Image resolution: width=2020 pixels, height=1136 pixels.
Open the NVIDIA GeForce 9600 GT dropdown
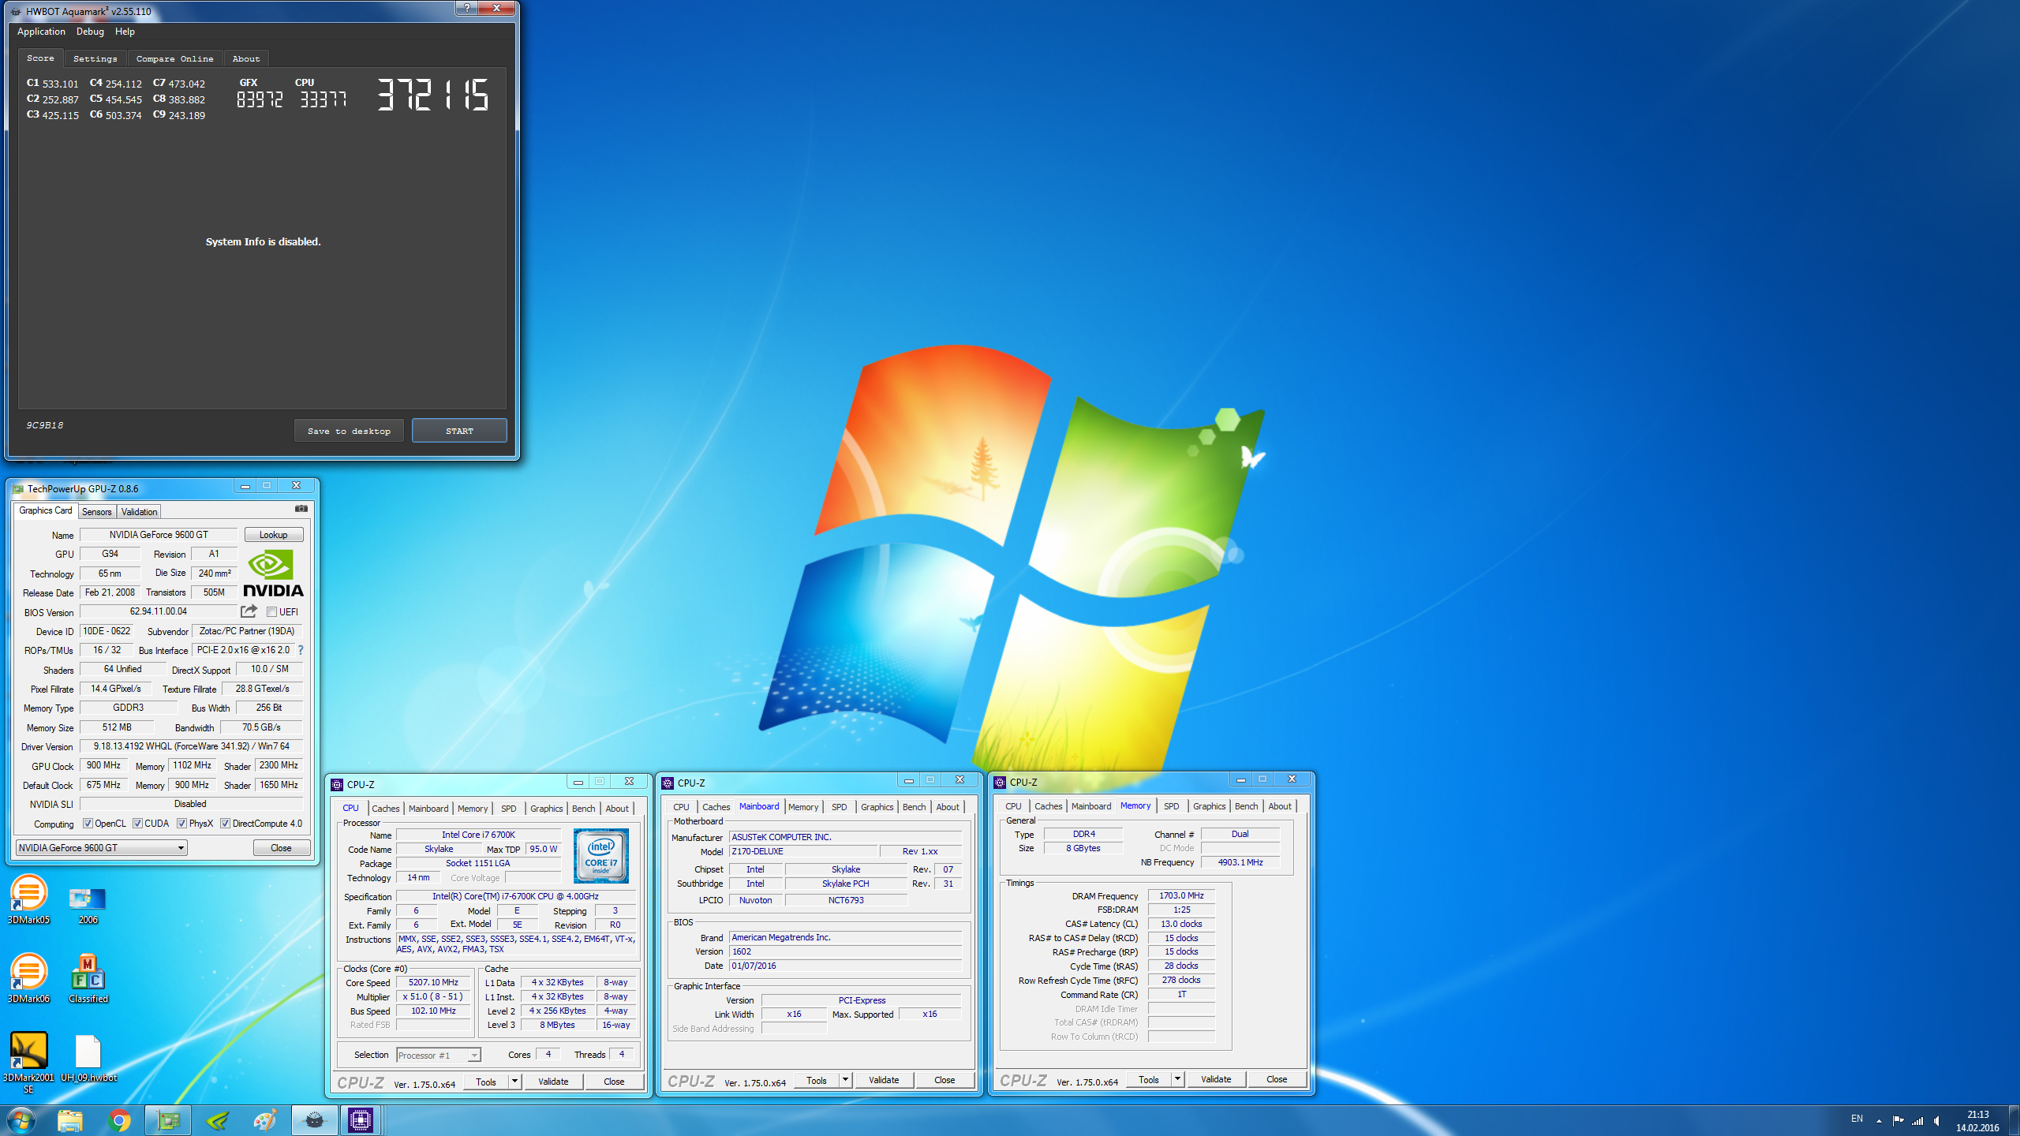pyautogui.click(x=102, y=848)
